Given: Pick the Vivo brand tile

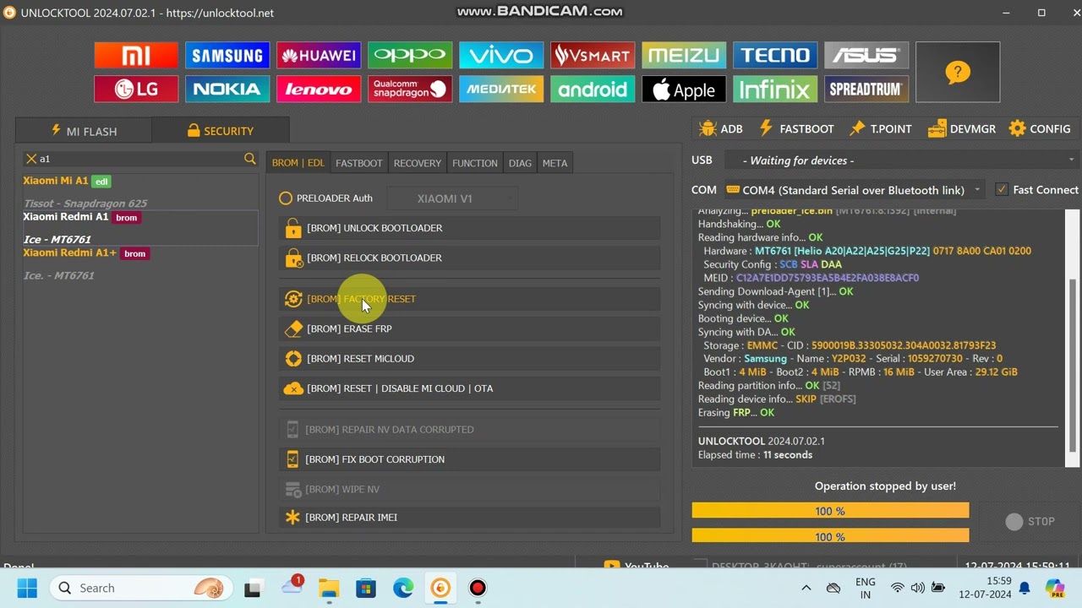Looking at the screenshot, I should point(501,56).
